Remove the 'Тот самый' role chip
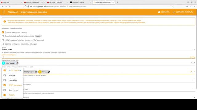This screenshot has width=197, height=110. (17, 63)
